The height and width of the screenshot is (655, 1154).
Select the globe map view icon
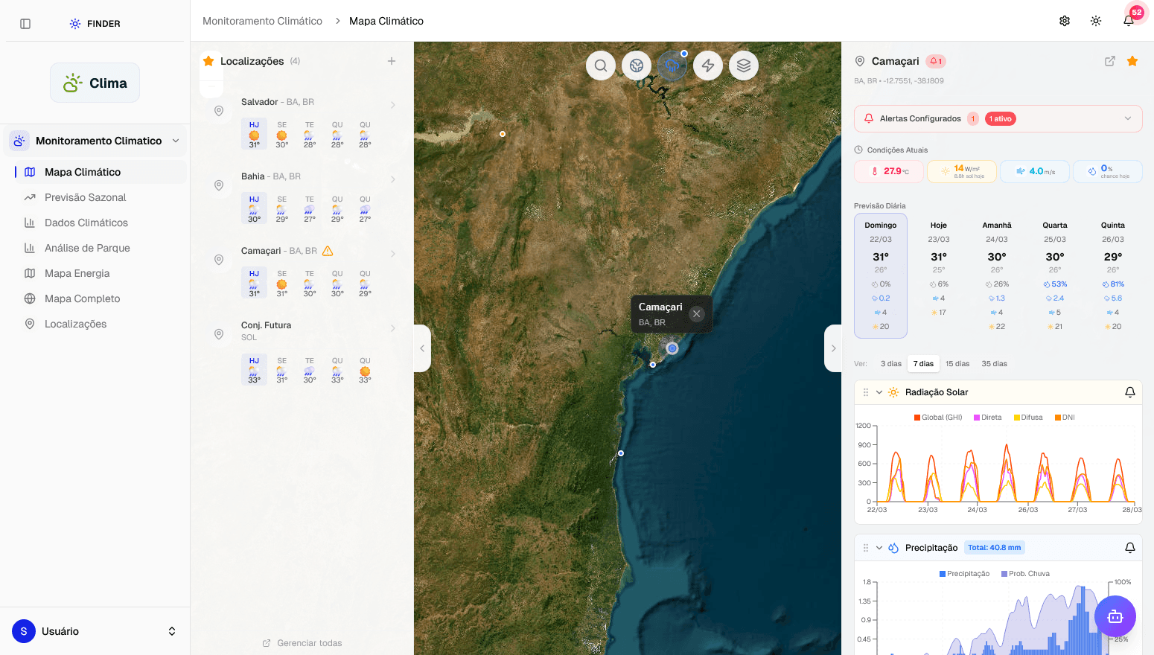(637, 65)
